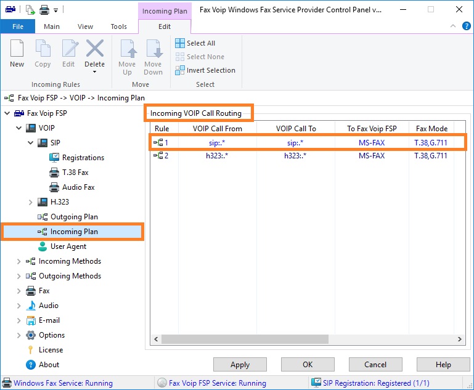The width and height of the screenshot is (474, 390).
Task: Click the New incoming rule icon
Action: [x=17, y=48]
